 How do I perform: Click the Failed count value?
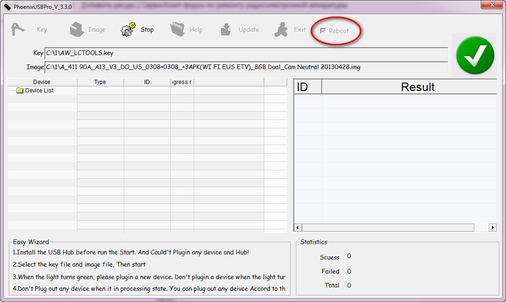[349, 271]
